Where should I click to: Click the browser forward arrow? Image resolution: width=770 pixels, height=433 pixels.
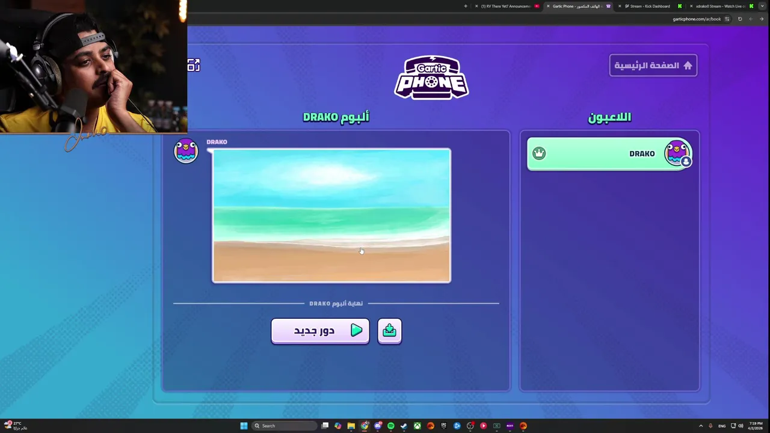pyautogui.click(x=762, y=19)
